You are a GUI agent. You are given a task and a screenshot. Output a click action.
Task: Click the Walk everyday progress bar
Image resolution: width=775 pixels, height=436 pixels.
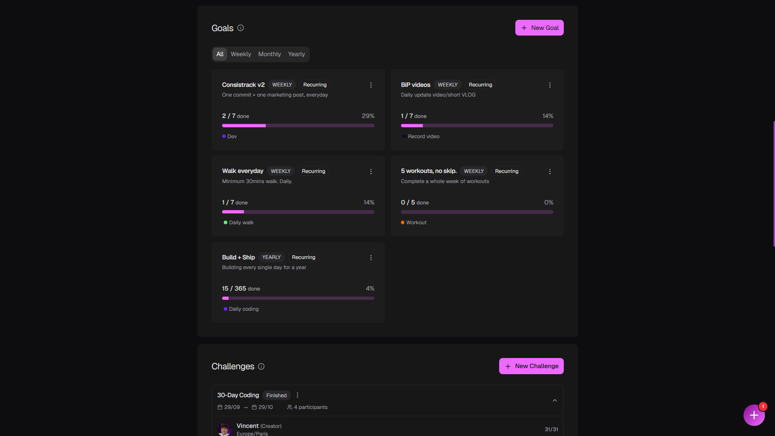click(298, 212)
